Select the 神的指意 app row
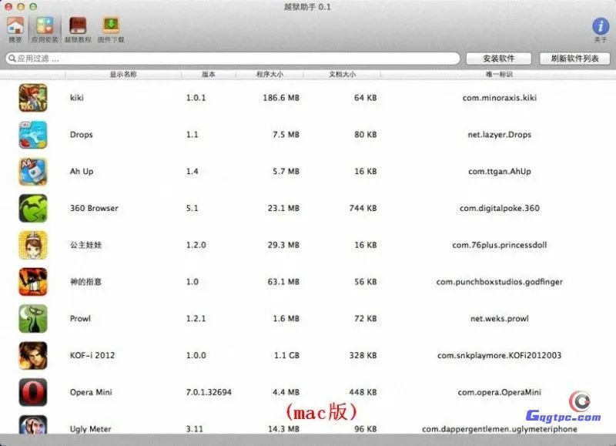 coord(231,282)
